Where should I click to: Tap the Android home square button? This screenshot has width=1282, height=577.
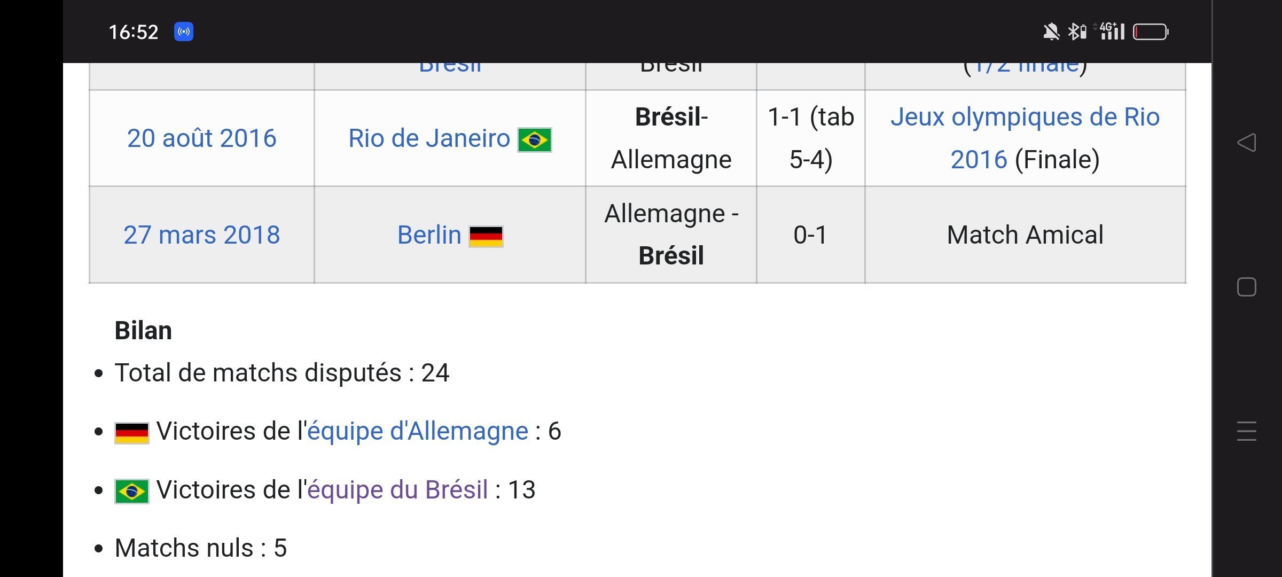point(1246,287)
